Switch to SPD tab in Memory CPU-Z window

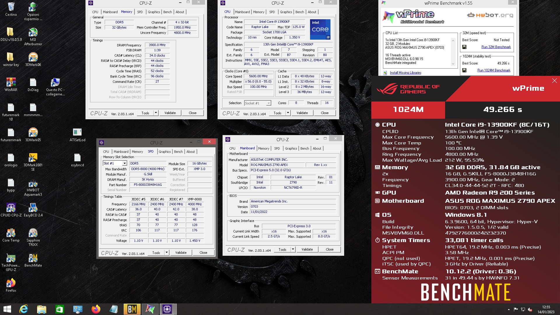140,12
